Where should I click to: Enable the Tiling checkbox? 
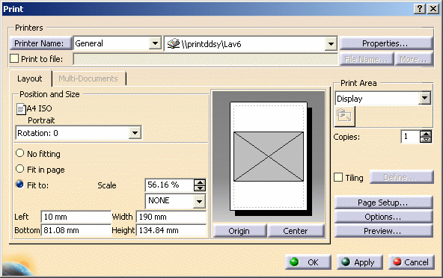click(338, 177)
